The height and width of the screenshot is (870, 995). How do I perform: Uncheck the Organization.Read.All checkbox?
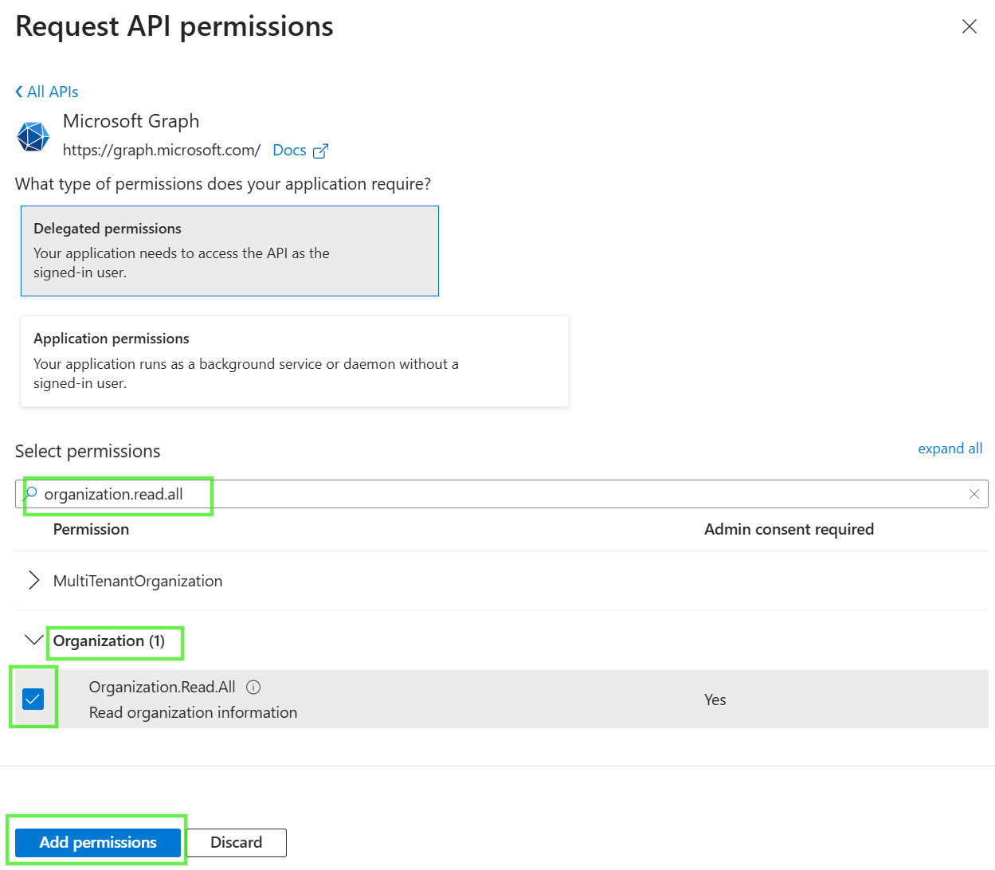(x=33, y=699)
